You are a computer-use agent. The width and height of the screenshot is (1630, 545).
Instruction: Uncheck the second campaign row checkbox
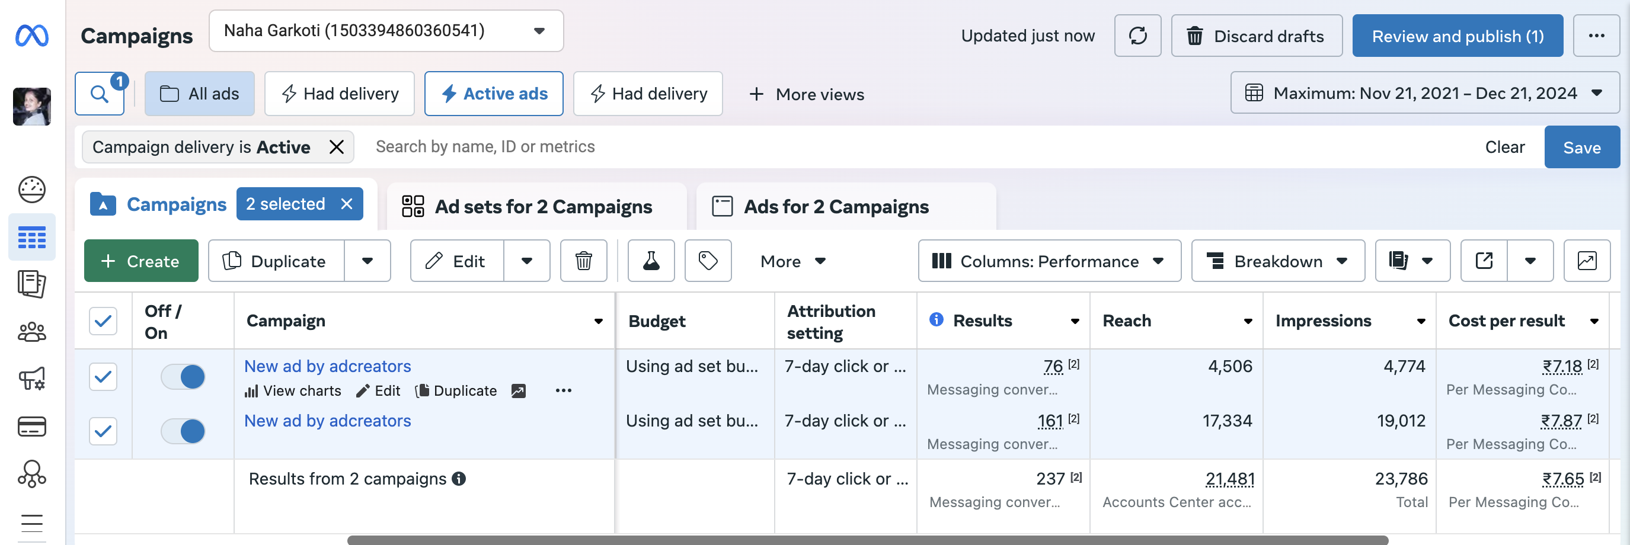point(103,431)
